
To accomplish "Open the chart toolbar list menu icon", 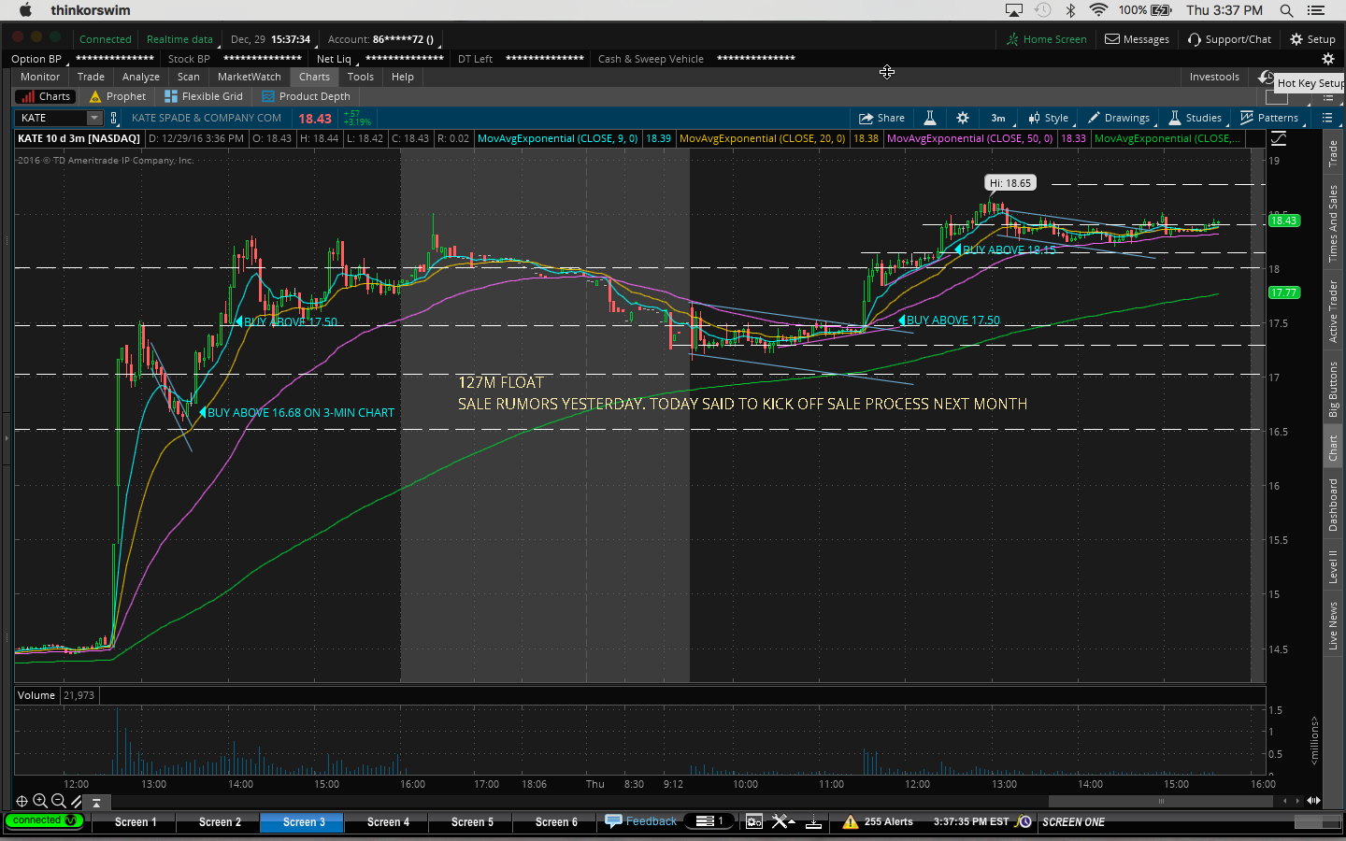I will pos(1327,118).
